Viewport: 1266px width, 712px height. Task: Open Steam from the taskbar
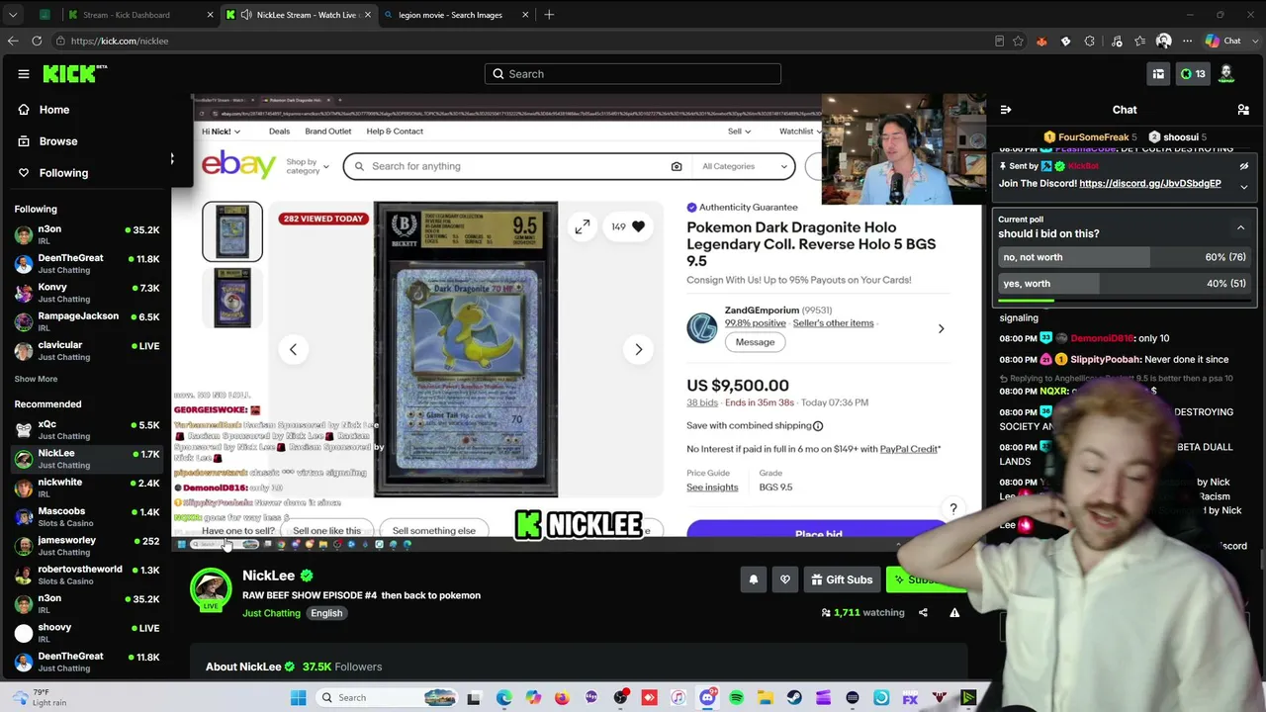coord(794,698)
